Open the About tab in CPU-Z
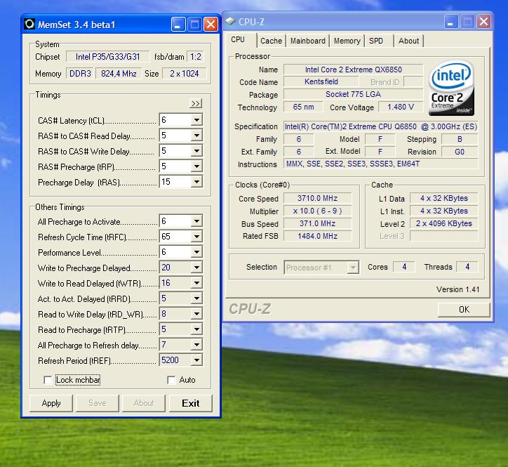 [408, 41]
